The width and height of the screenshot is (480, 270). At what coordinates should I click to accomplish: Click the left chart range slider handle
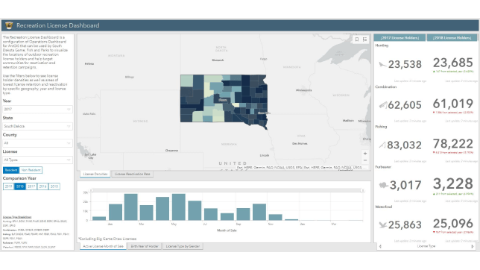pos(91,191)
